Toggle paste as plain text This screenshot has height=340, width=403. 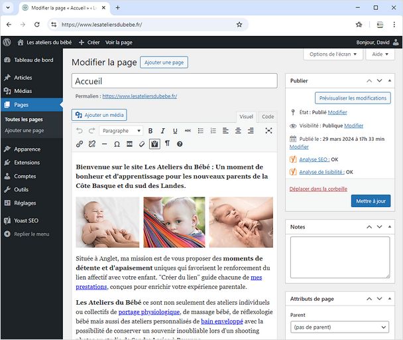(154, 144)
